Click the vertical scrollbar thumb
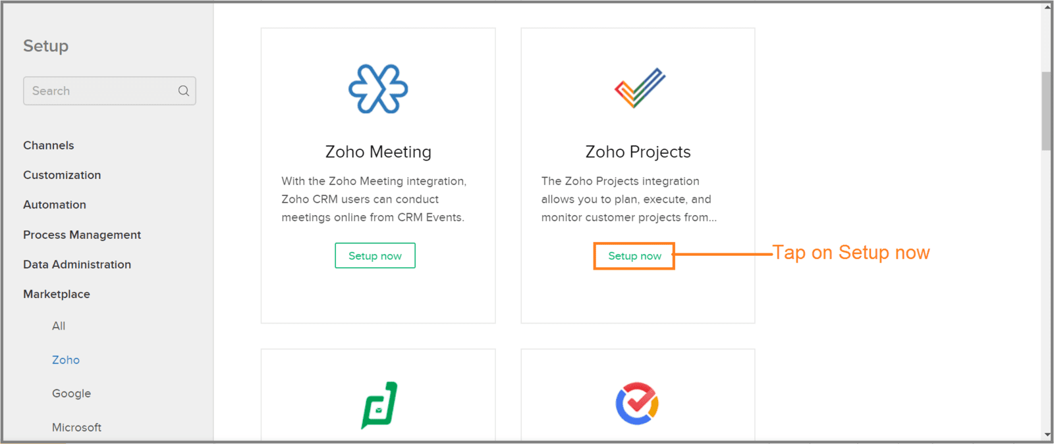 pyautogui.click(x=1046, y=111)
